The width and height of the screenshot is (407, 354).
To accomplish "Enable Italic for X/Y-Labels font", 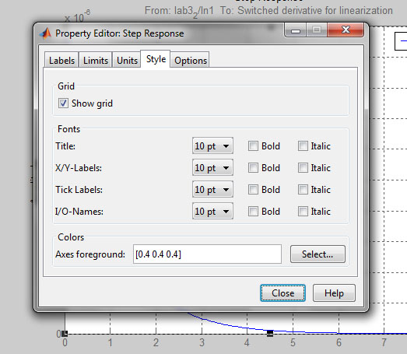I will (303, 167).
